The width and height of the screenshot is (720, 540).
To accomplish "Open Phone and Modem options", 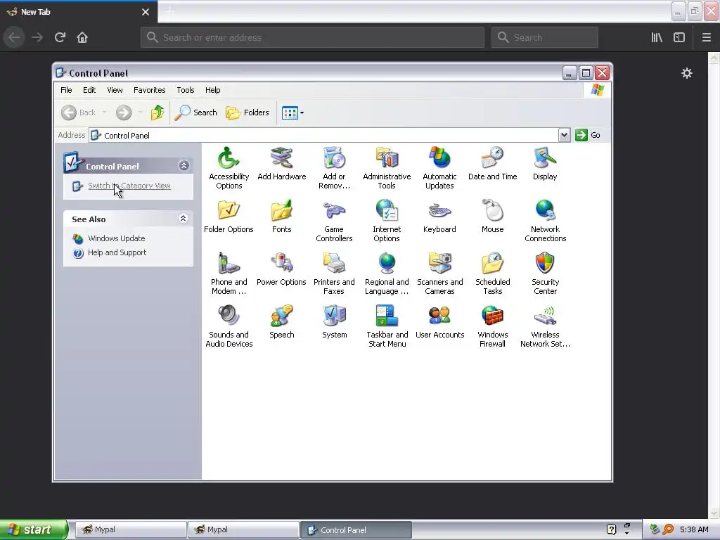I will [x=229, y=274].
